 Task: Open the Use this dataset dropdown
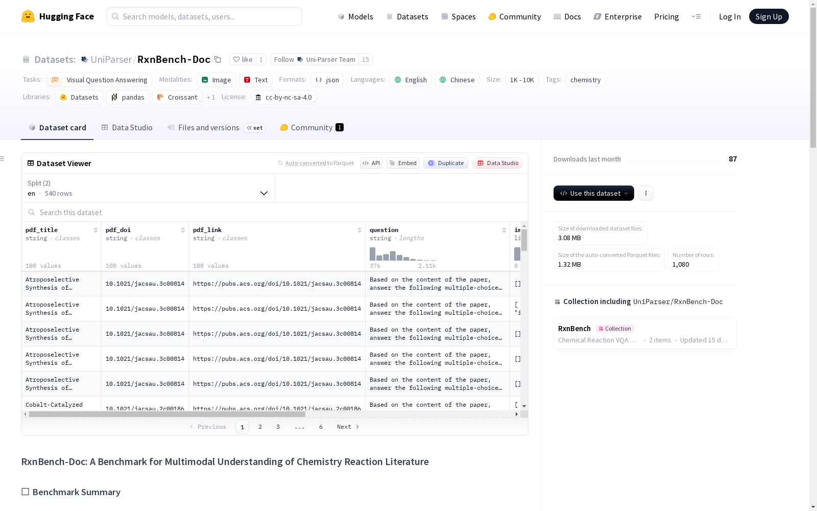(x=594, y=193)
